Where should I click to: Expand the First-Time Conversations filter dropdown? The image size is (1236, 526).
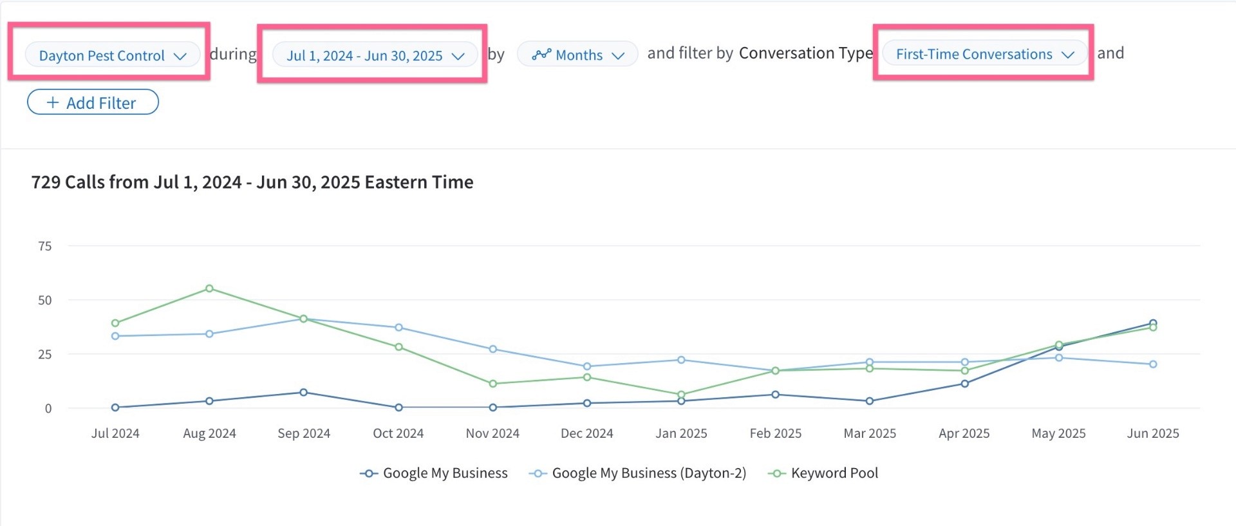[x=985, y=54]
